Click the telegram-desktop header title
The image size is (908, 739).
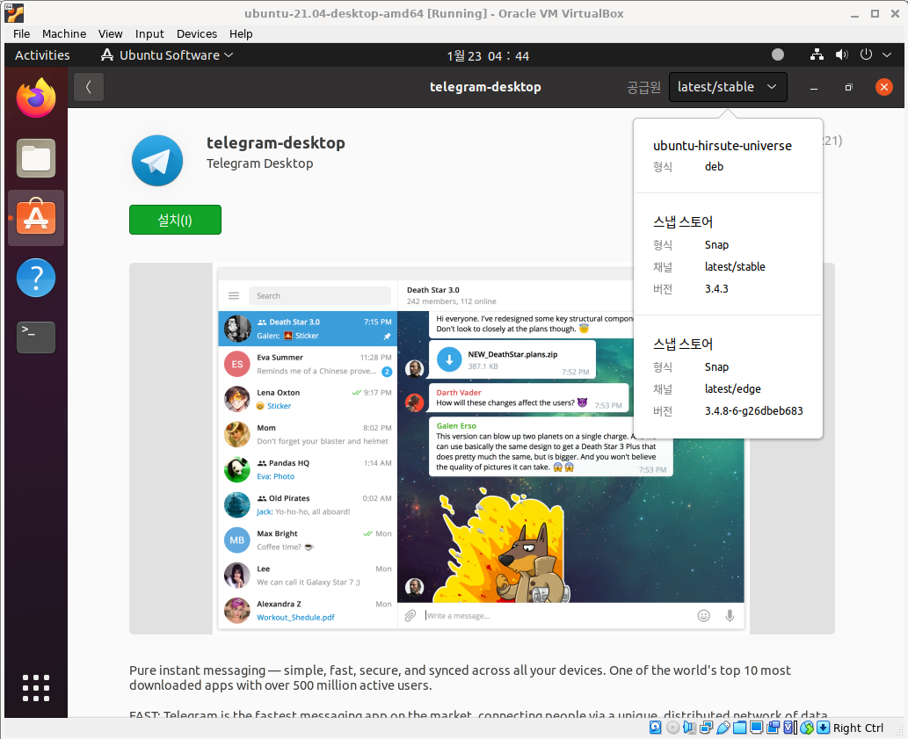click(485, 87)
